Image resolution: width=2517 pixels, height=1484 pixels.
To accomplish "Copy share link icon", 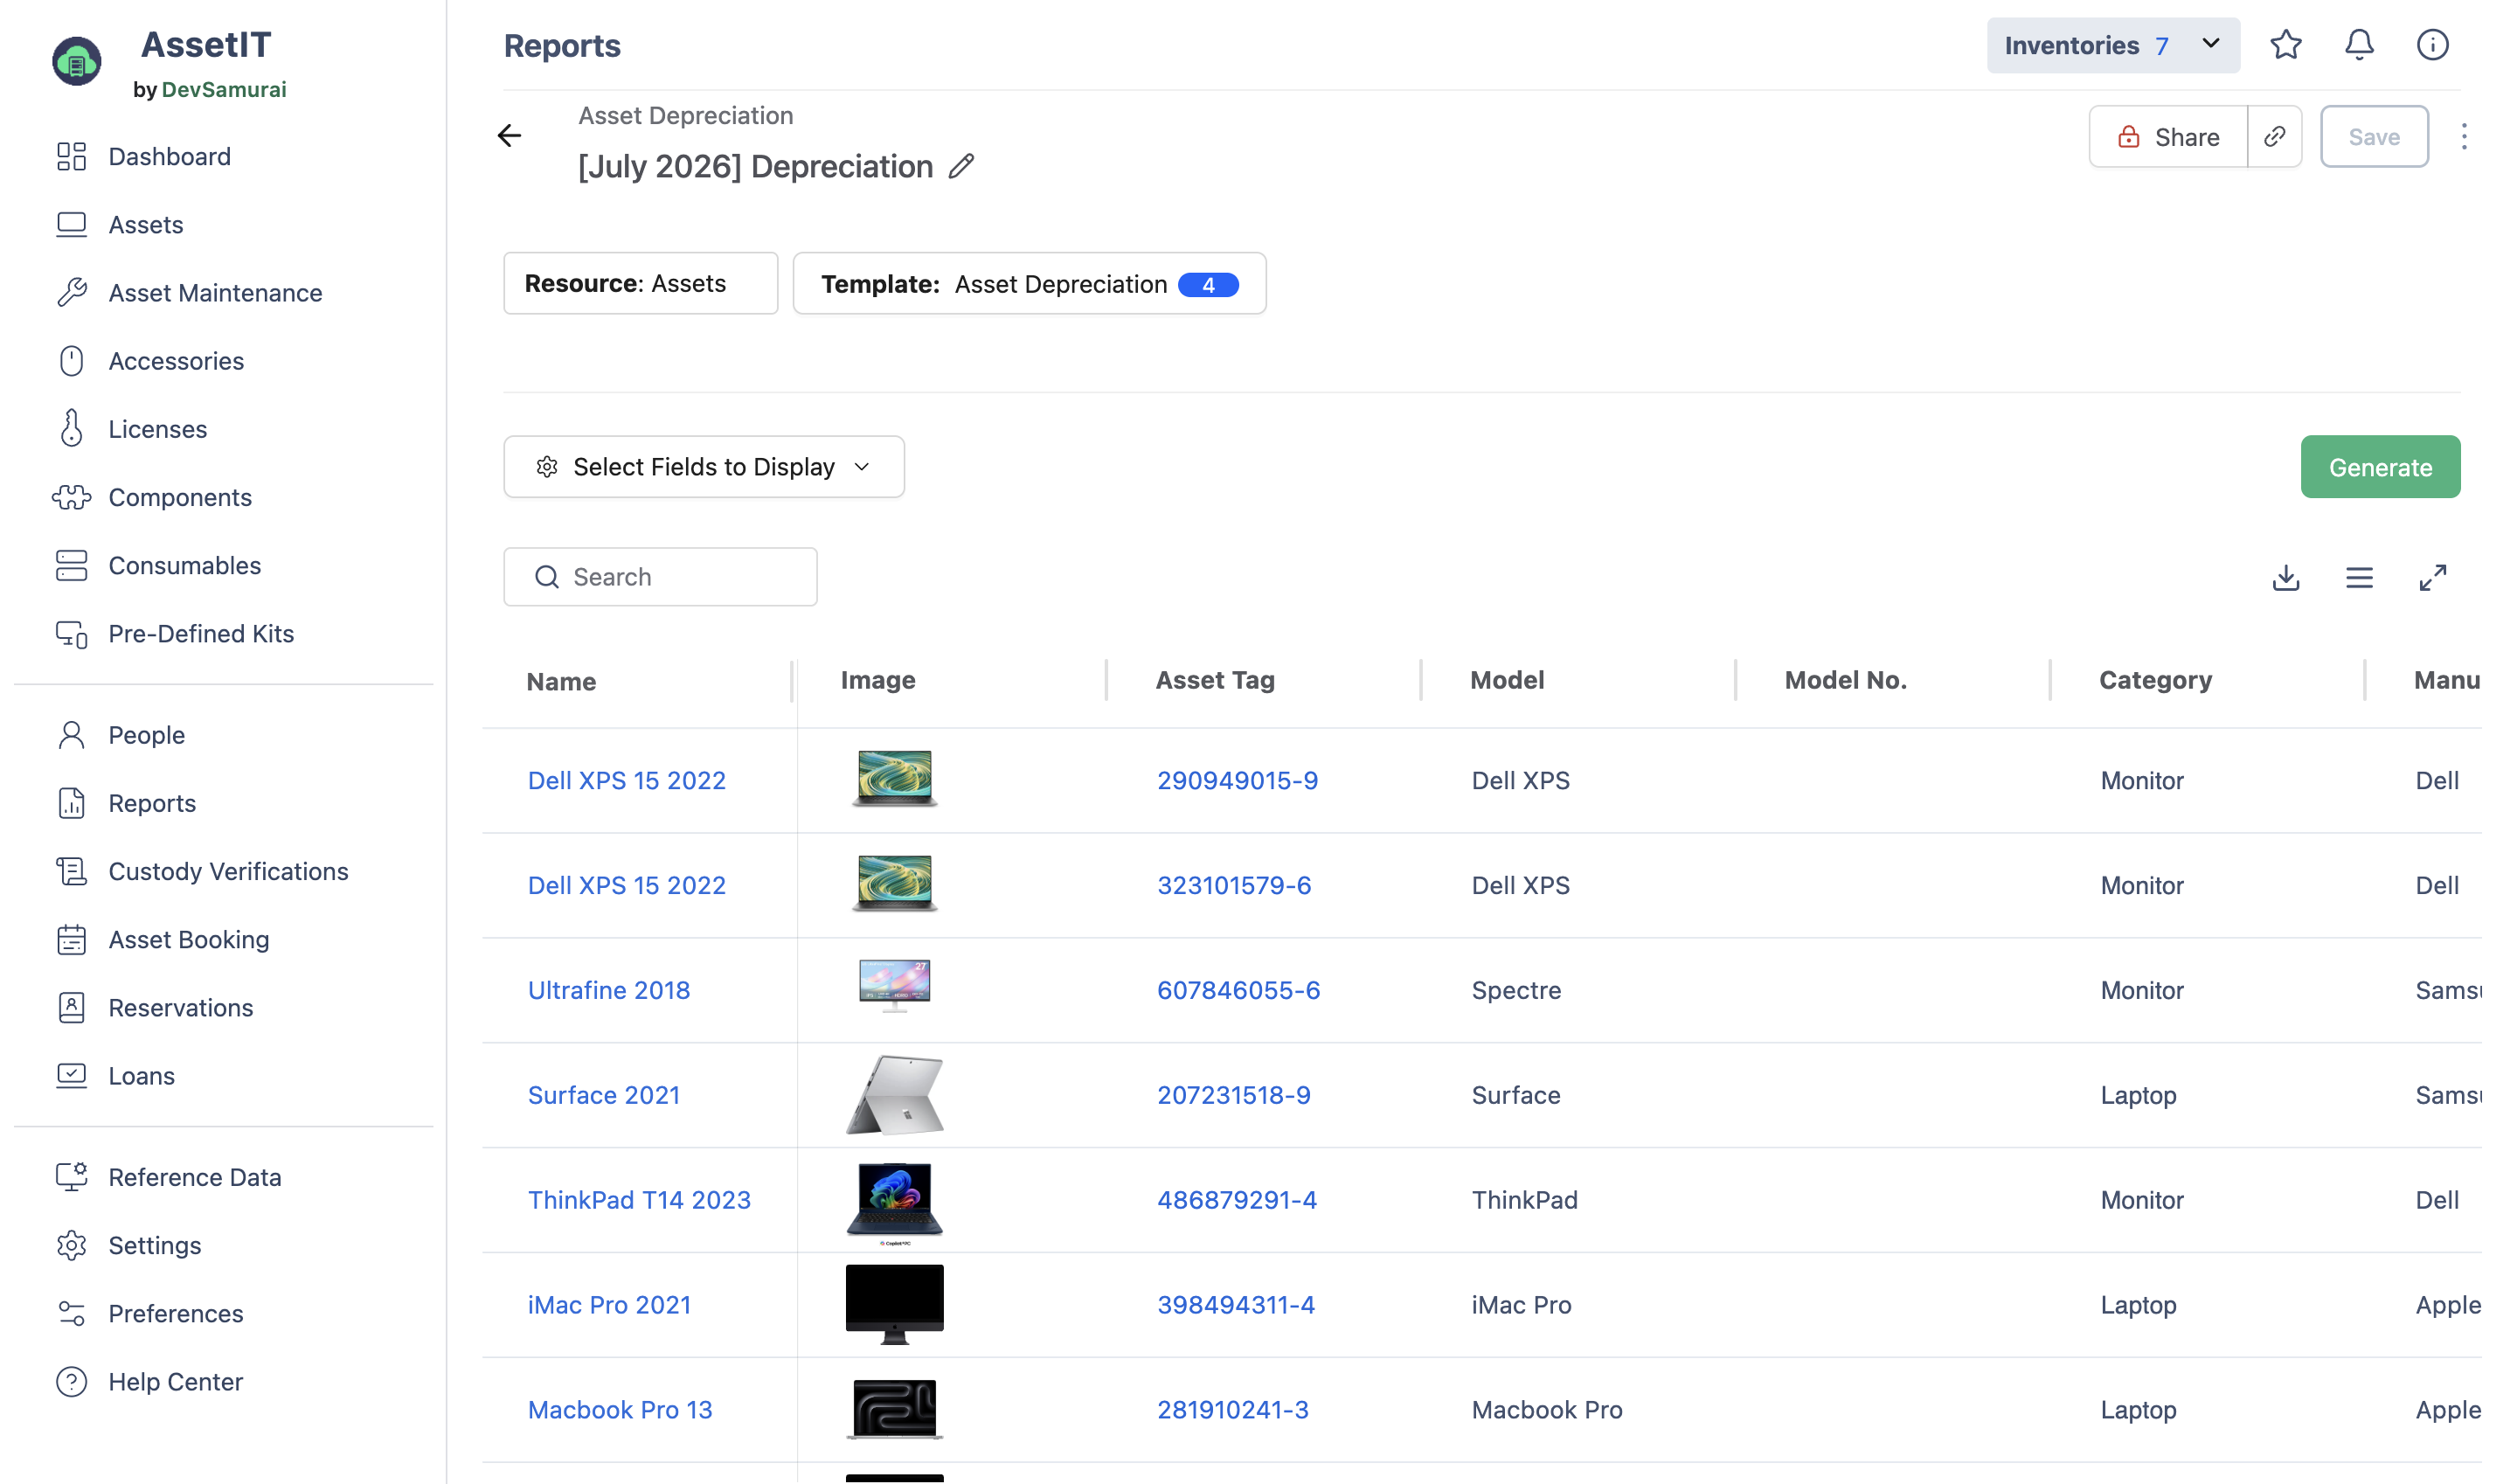I will pyautogui.click(x=2274, y=136).
